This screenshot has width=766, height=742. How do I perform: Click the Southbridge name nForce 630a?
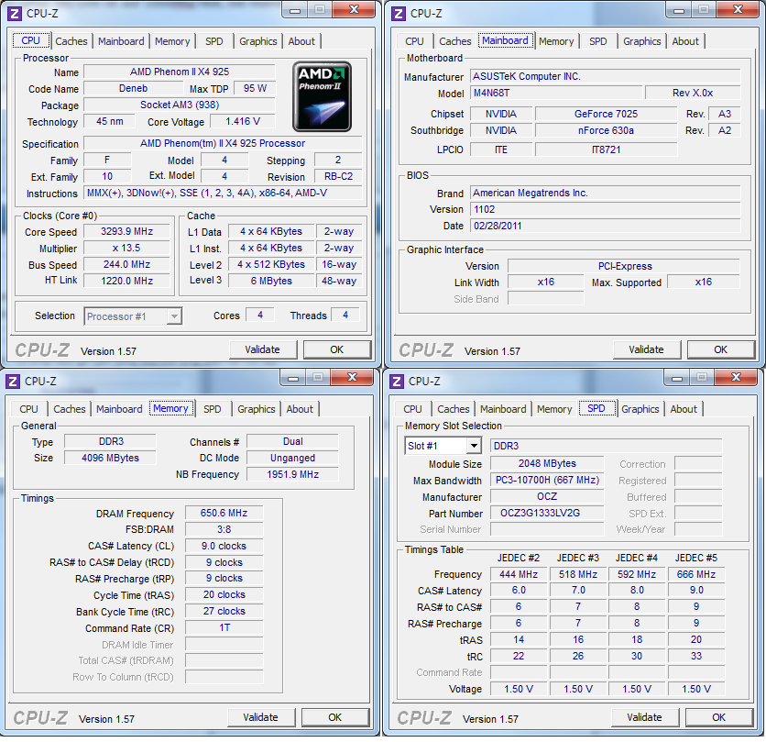click(607, 130)
